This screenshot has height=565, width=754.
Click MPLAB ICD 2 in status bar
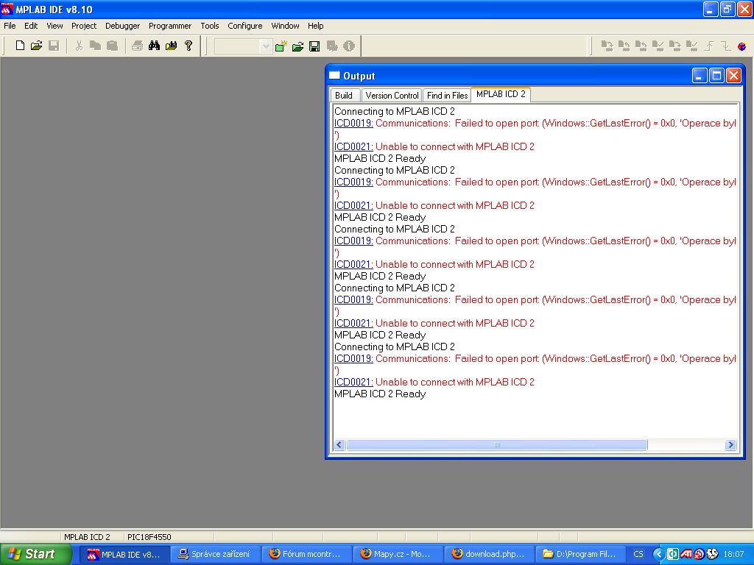(x=87, y=537)
